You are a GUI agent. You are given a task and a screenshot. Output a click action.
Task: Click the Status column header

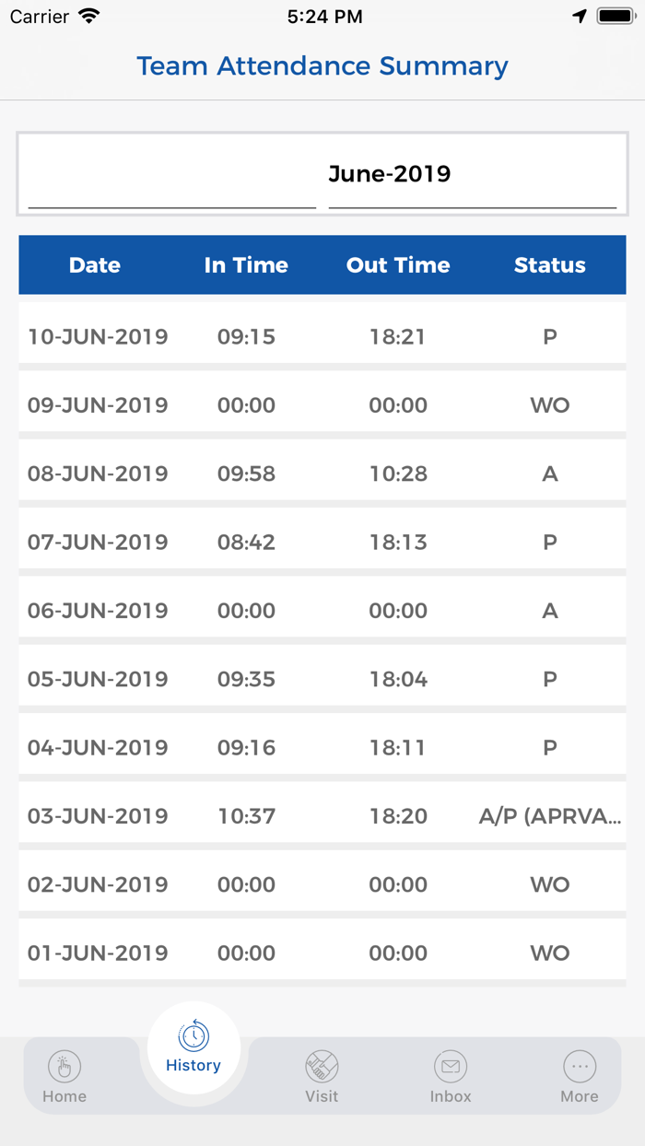pyautogui.click(x=549, y=264)
